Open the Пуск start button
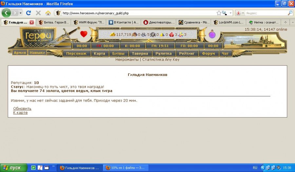This screenshot has width=295, height=172. click(x=12, y=168)
